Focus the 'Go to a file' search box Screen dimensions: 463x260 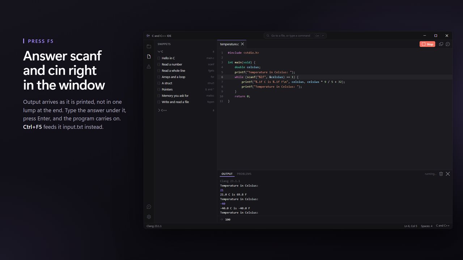point(295,36)
